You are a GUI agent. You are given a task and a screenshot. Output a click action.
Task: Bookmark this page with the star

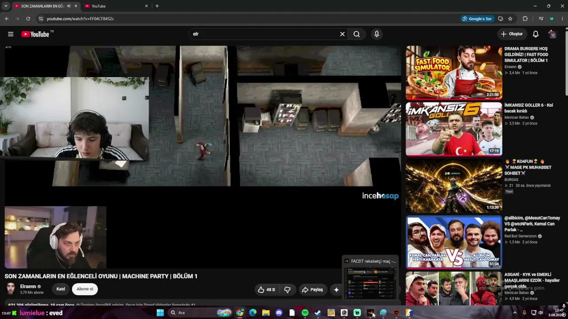click(x=510, y=19)
